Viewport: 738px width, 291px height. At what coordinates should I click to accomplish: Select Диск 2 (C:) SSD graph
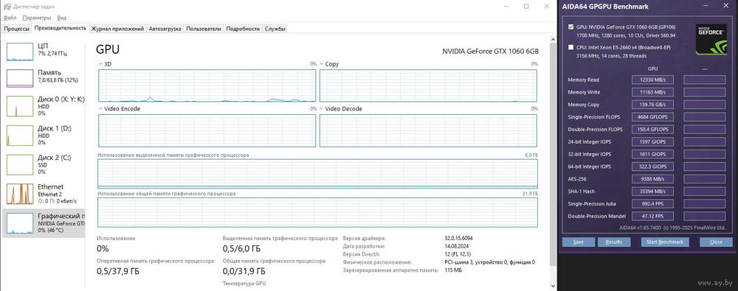tap(20, 164)
